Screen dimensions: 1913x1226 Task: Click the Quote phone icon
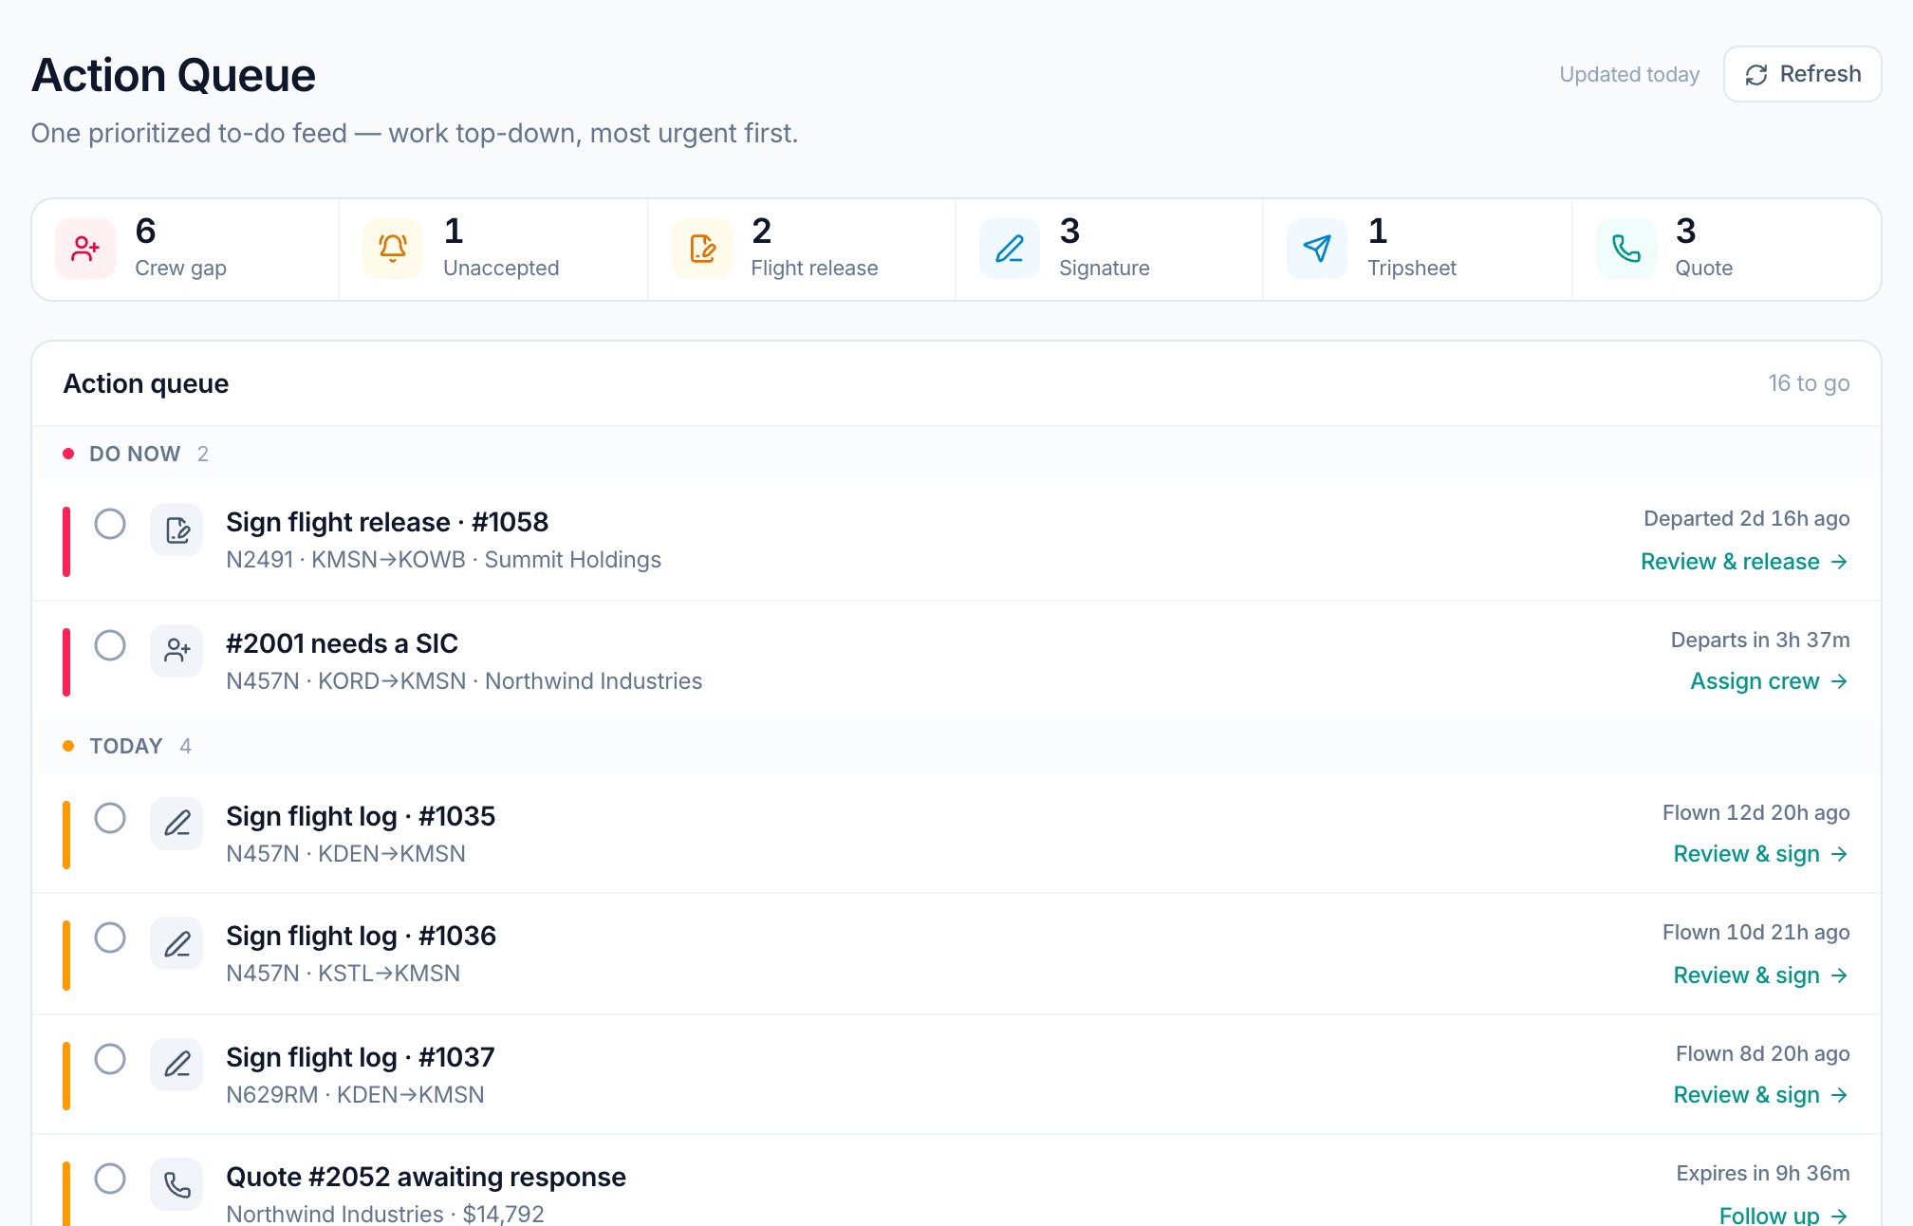(1626, 250)
